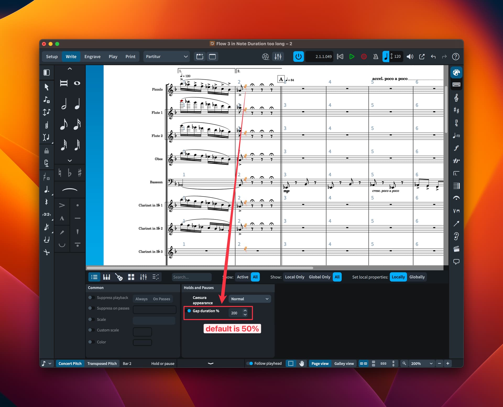The width and height of the screenshot is (503, 407).
Task: Select the sharp accidental
Action: [x=80, y=173]
